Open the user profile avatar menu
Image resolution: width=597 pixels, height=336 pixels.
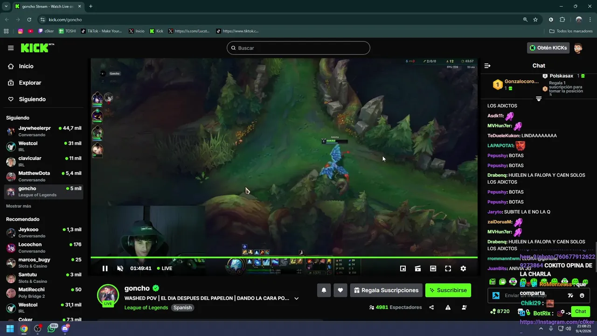pyautogui.click(x=578, y=48)
